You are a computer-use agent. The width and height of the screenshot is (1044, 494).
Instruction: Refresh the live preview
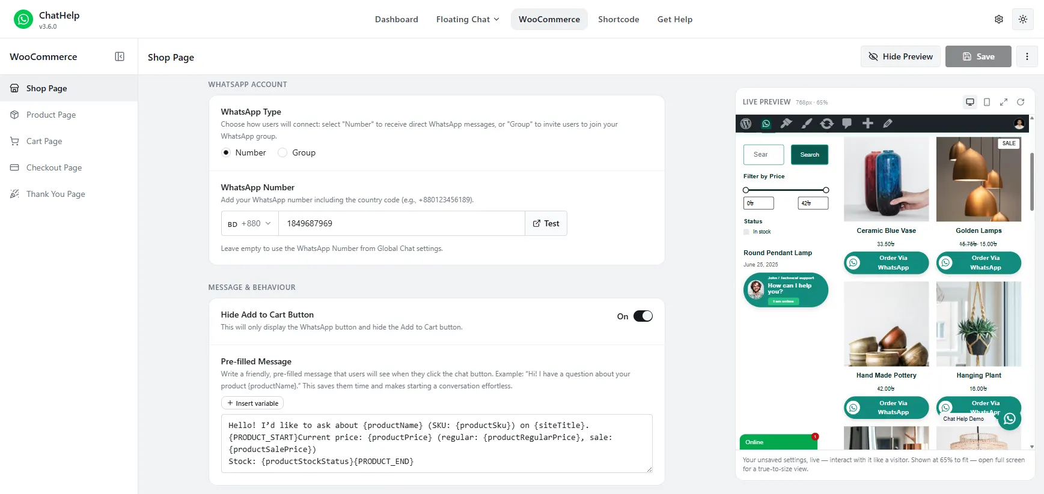point(1021,102)
